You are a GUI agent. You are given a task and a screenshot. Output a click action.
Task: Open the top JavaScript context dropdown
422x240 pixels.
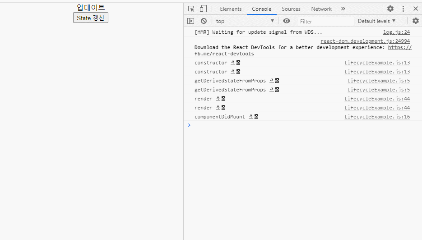click(245, 21)
